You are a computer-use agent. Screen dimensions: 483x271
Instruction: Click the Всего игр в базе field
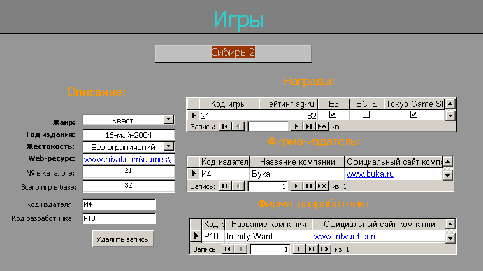point(129,186)
